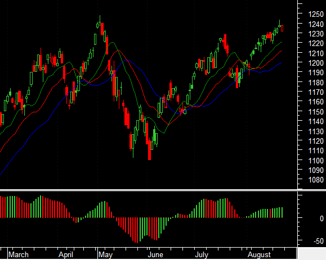Click the March label on the time axis
The height and width of the screenshot is (260, 326).
click(x=18, y=254)
